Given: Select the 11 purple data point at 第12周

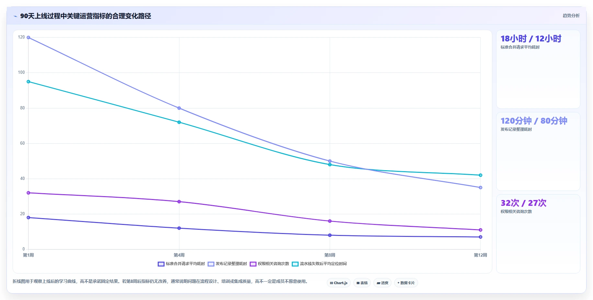Looking at the screenshot, I should click(481, 230).
